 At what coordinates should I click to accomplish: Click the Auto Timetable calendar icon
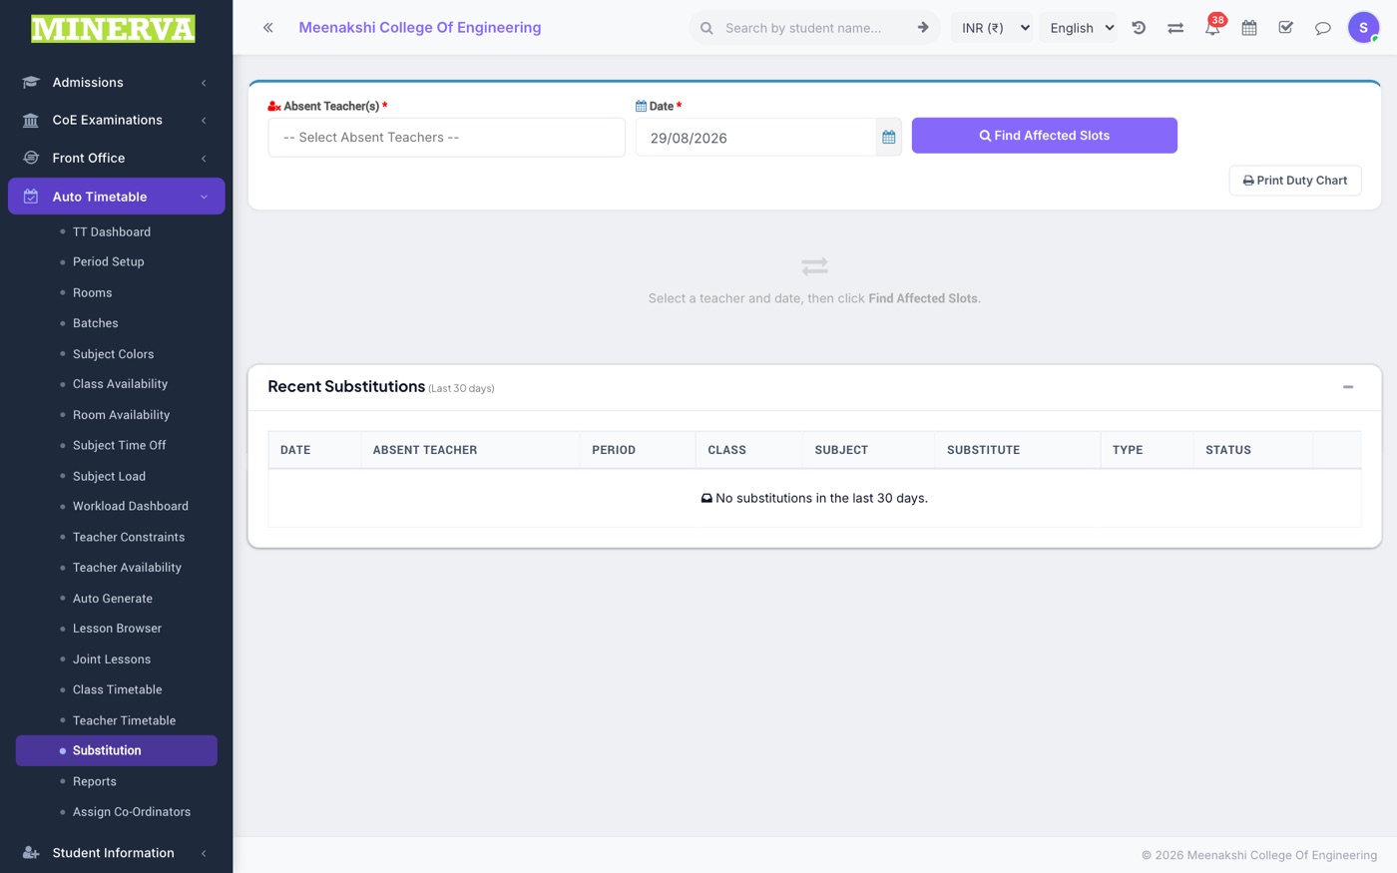pos(31,197)
